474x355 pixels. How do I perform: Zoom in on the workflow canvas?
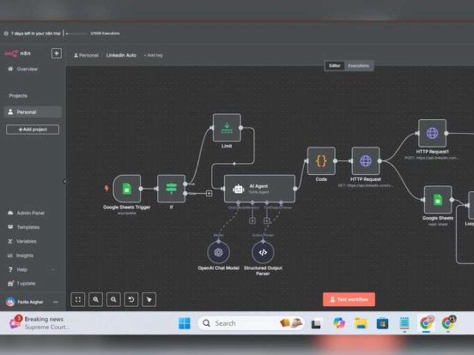tap(96, 300)
